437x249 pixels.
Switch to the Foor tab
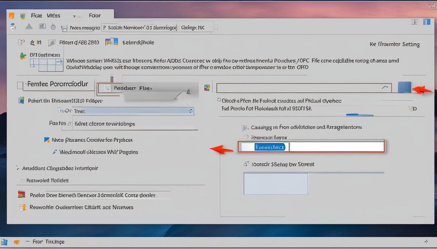(94, 15)
